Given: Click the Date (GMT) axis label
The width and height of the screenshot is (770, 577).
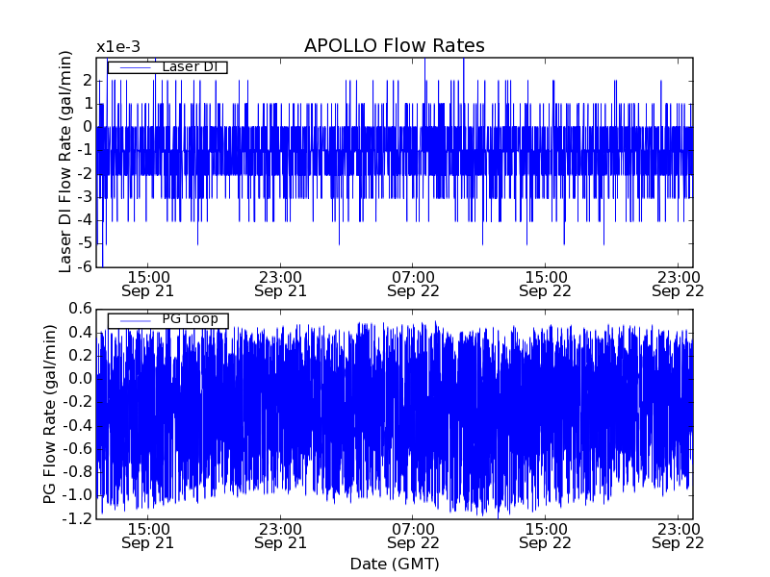Looking at the screenshot, I should (395, 564).
